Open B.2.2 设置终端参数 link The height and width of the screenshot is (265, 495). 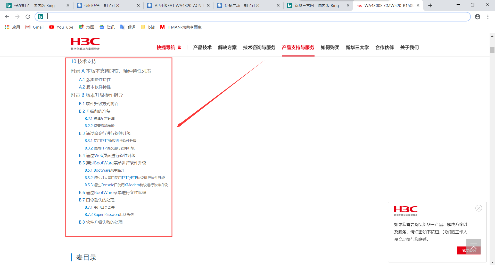coord(100,126)
